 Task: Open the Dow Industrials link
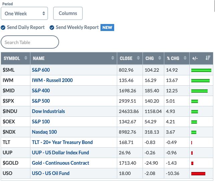[48, 111]
